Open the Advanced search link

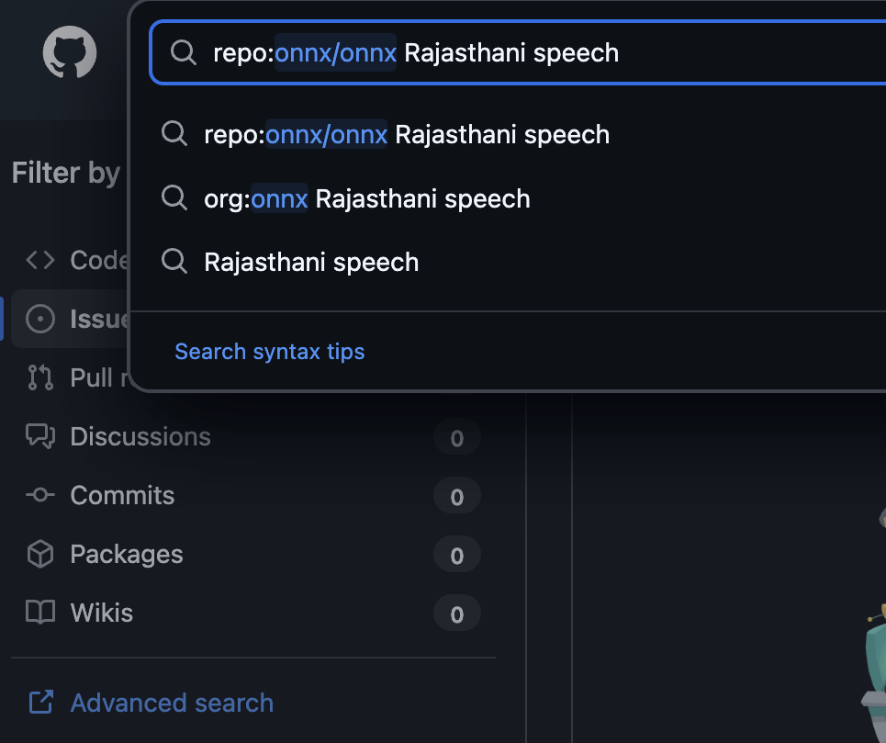tap(172, 703)
